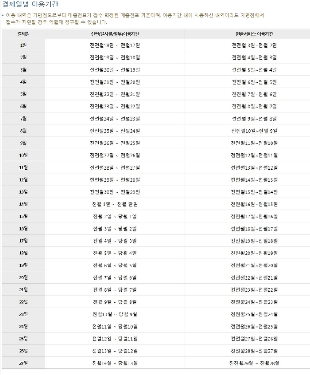This screenshot has height=375, width=310.
Task: Click the 전월 1일 ~ 전월 말일 cell
Action: 115,204
